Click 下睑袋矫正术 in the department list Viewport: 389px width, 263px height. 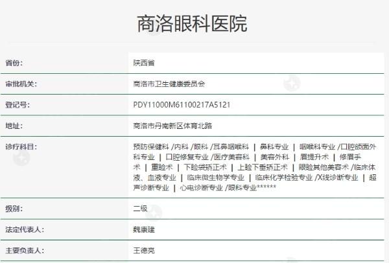point(205,167)
